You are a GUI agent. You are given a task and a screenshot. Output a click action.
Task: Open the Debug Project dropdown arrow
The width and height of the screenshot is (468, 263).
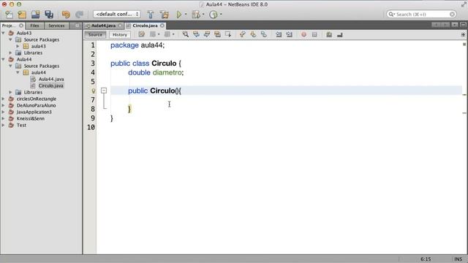coord(203,15)
